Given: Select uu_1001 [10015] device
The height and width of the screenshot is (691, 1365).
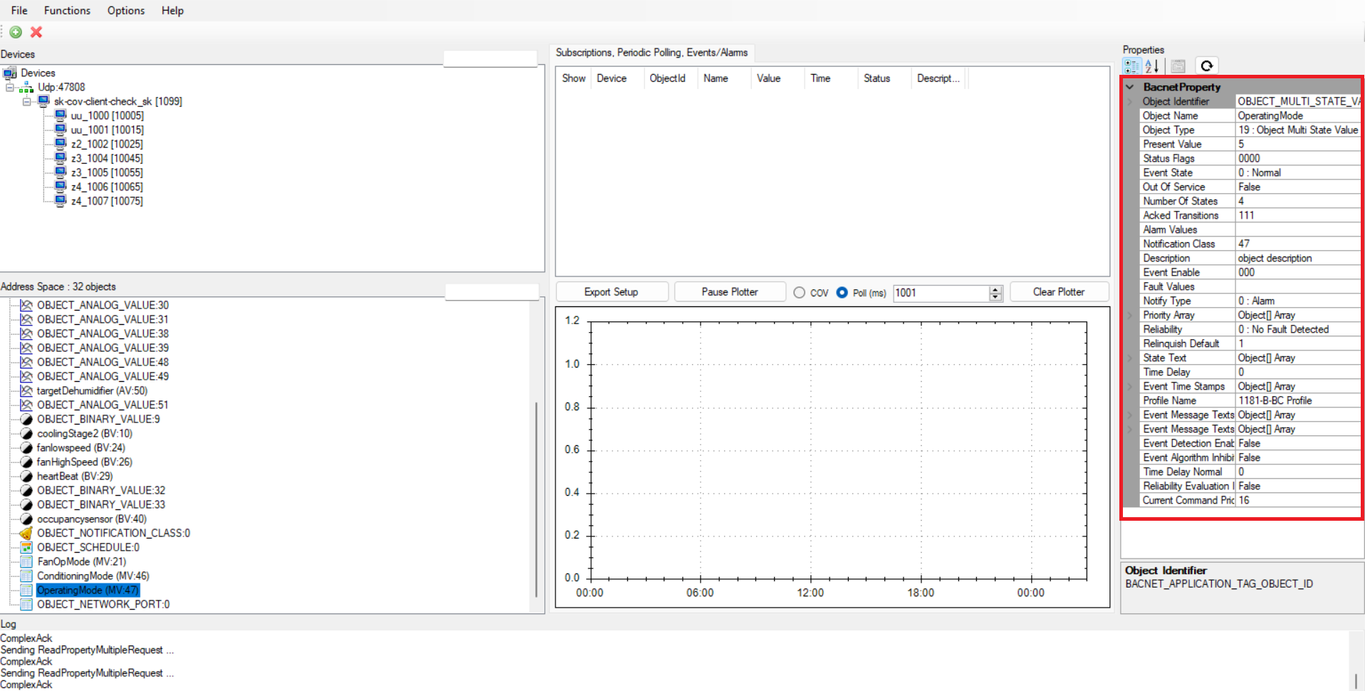Looking at the screenshot, I should 107,130.
